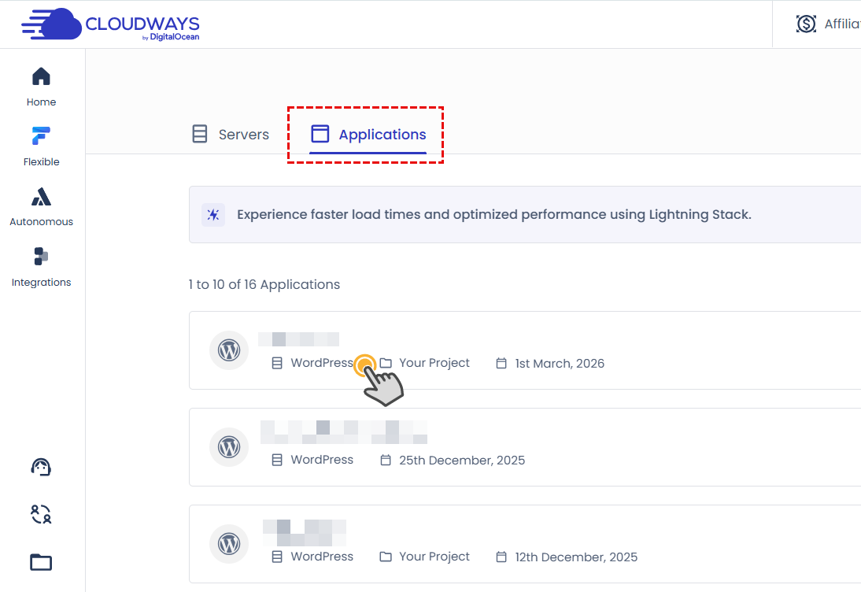861x592 pixels.
Task: Click Your Project in 12th December row
Action: pos(434,557)
